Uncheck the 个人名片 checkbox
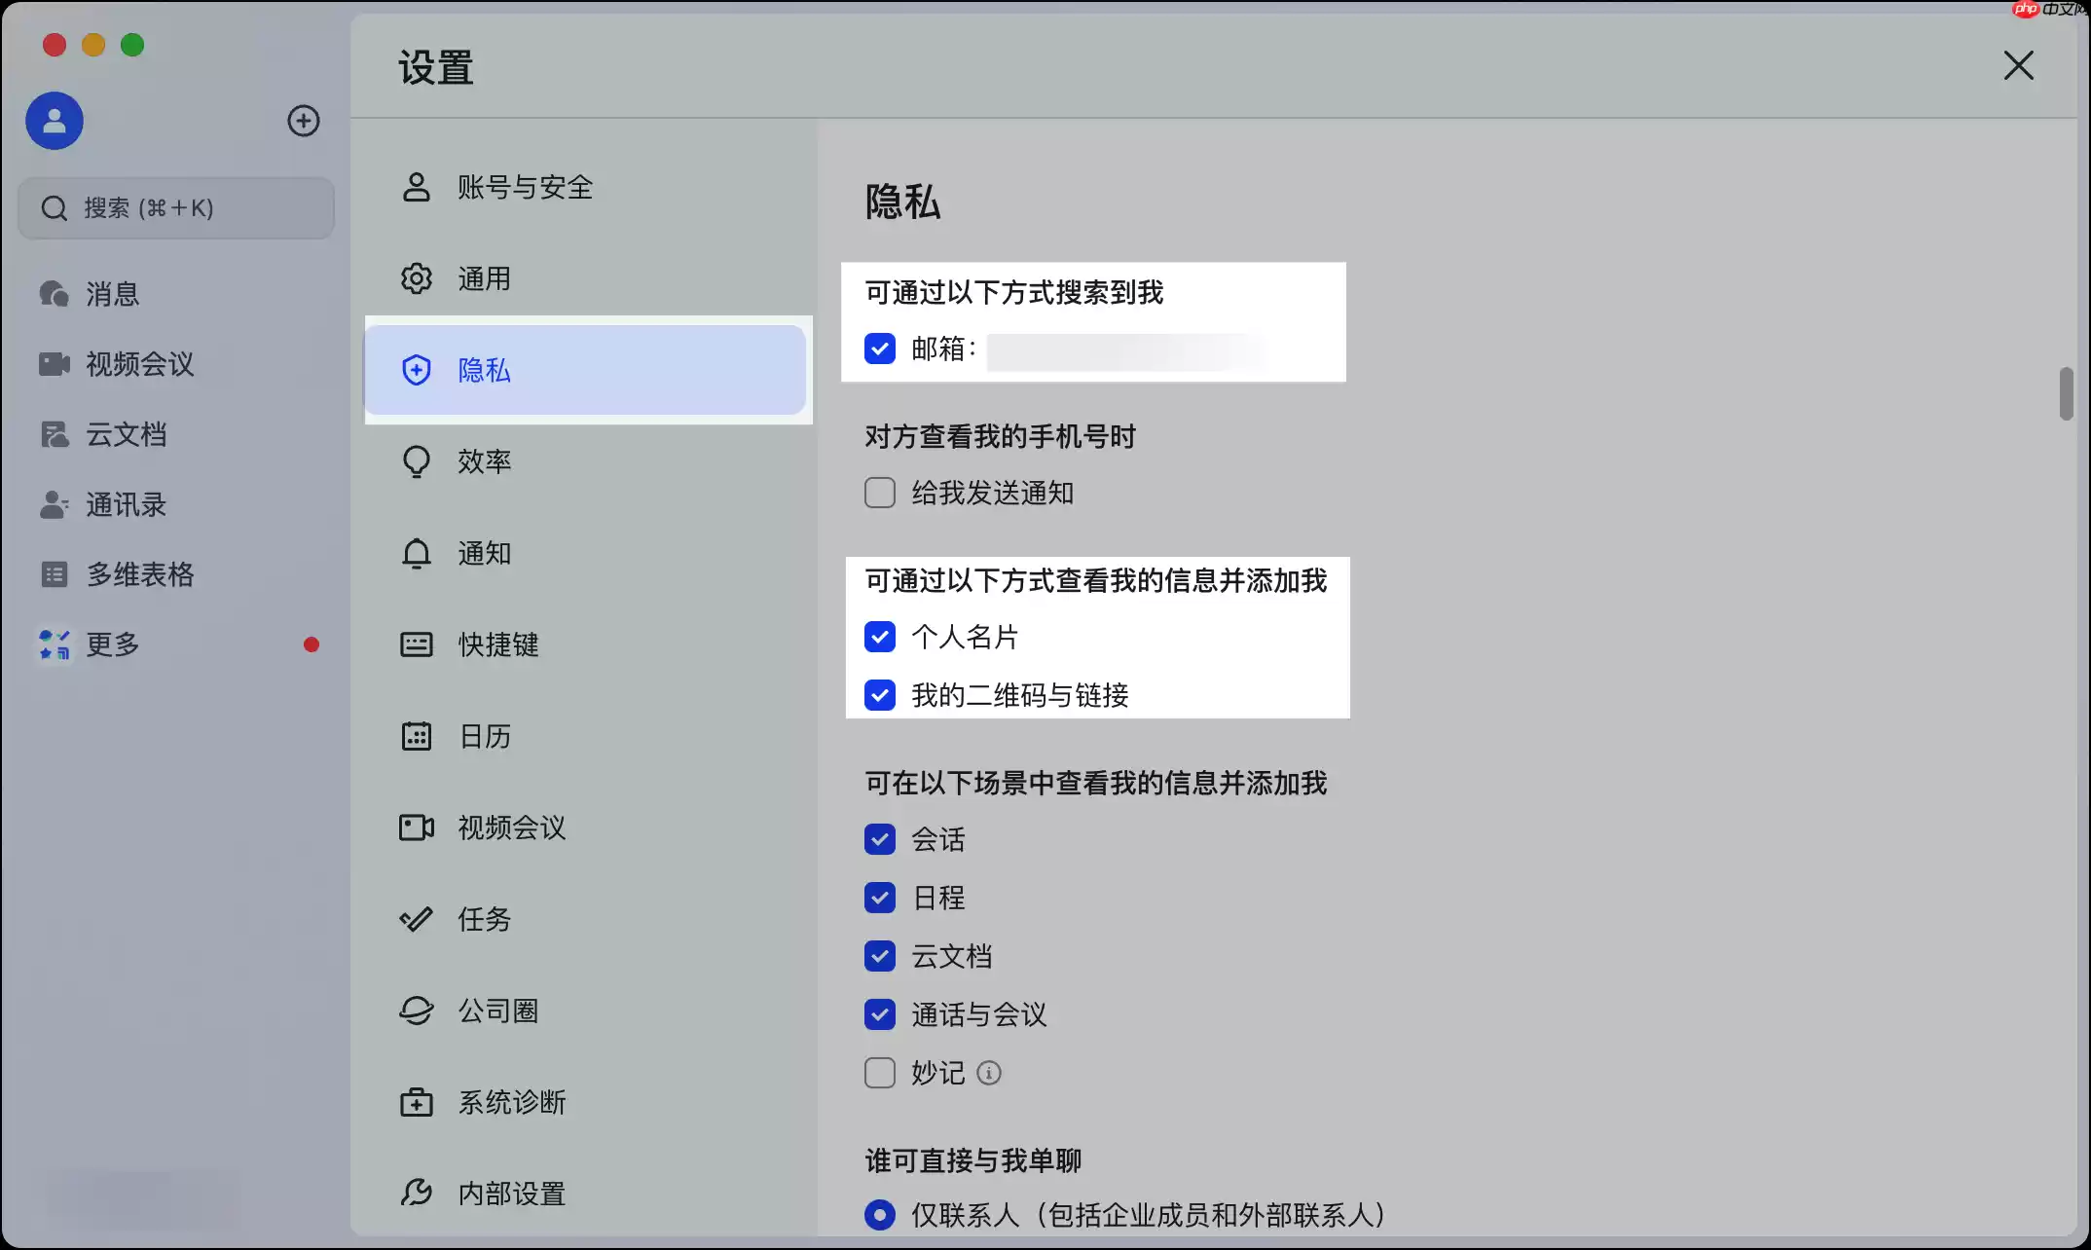2091x1250 pixels. tap(880, 637)
